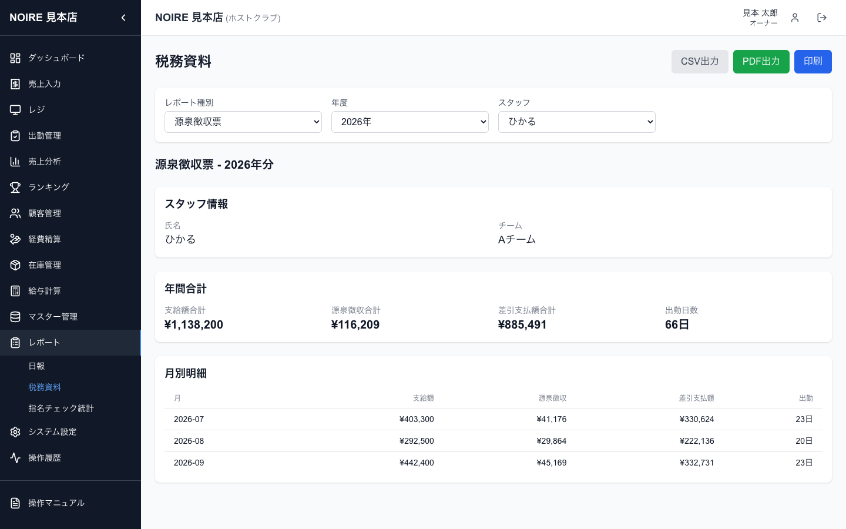
Task: Click the 経費精算 coins icon
Action: pyautogui.click(x=15, y=239)
